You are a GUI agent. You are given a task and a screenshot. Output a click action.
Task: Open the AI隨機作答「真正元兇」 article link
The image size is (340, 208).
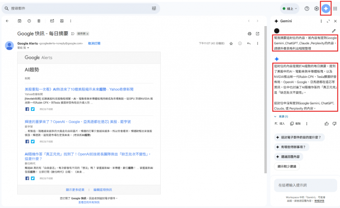pyautogui.click(x=88, y=157)
